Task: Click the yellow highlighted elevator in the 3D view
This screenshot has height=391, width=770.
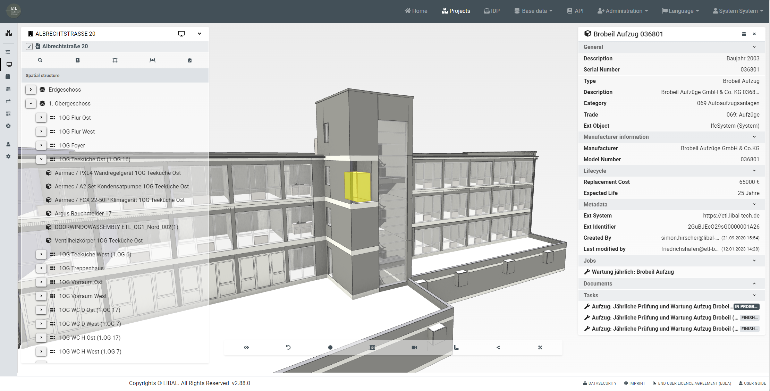Action: click(357, 186)
